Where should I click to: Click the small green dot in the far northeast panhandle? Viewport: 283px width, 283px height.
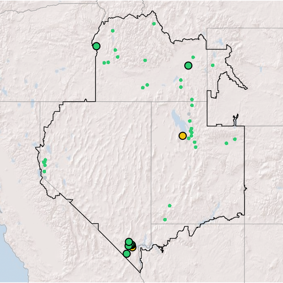click(x=213, y=65)
